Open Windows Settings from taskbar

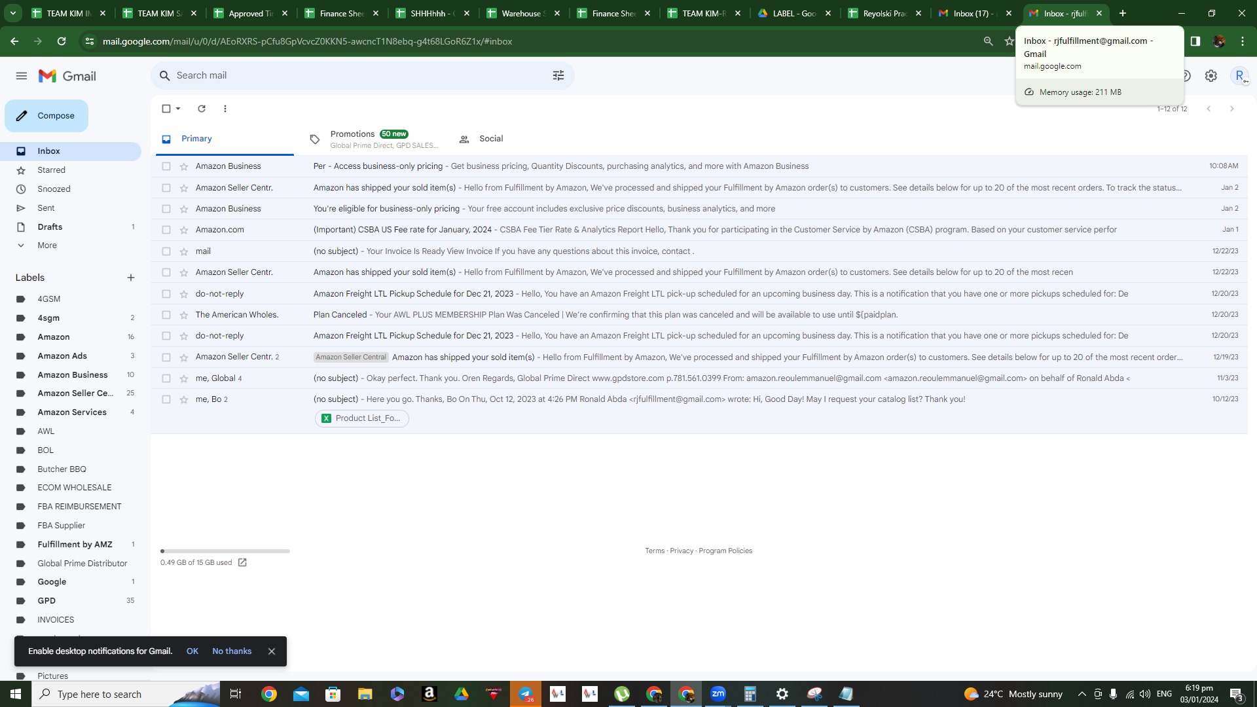tap(782, 694)
